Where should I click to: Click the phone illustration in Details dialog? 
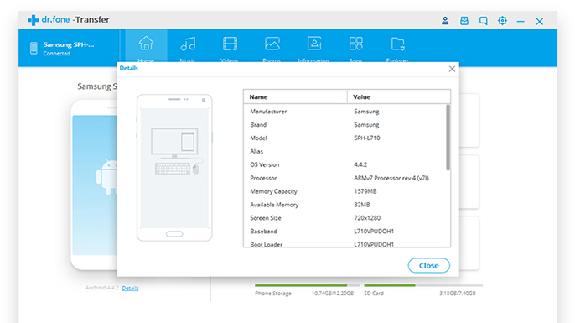pos(174,168)
